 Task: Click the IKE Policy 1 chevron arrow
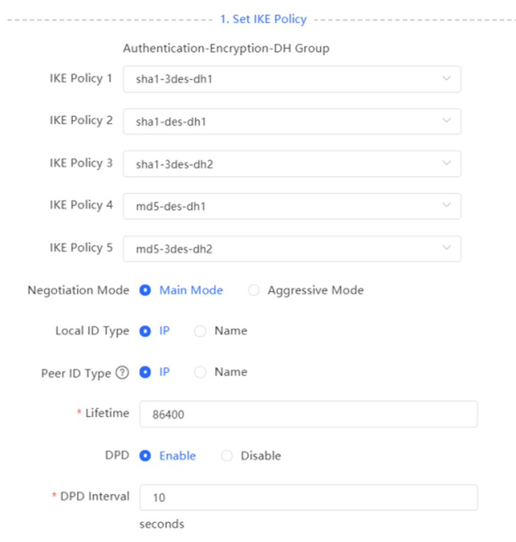[x=447, y=78]
